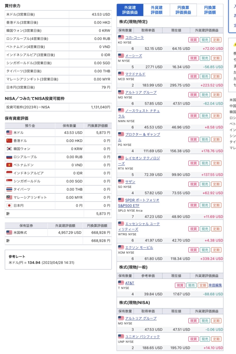Image resolution: width=236 pixels, height=354 pixels.
Task: Click 現売 button for AT&T
Action: (x=191, y=285)
